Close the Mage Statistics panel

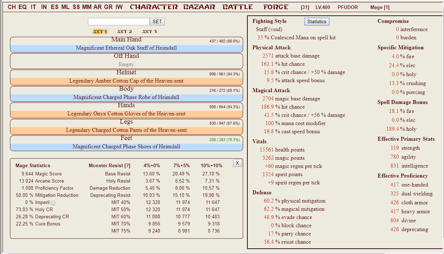(237, 163)
